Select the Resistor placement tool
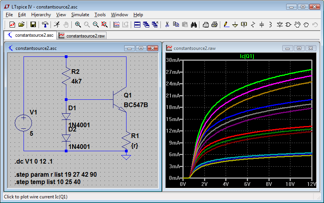324x203 pixels. 253,25
